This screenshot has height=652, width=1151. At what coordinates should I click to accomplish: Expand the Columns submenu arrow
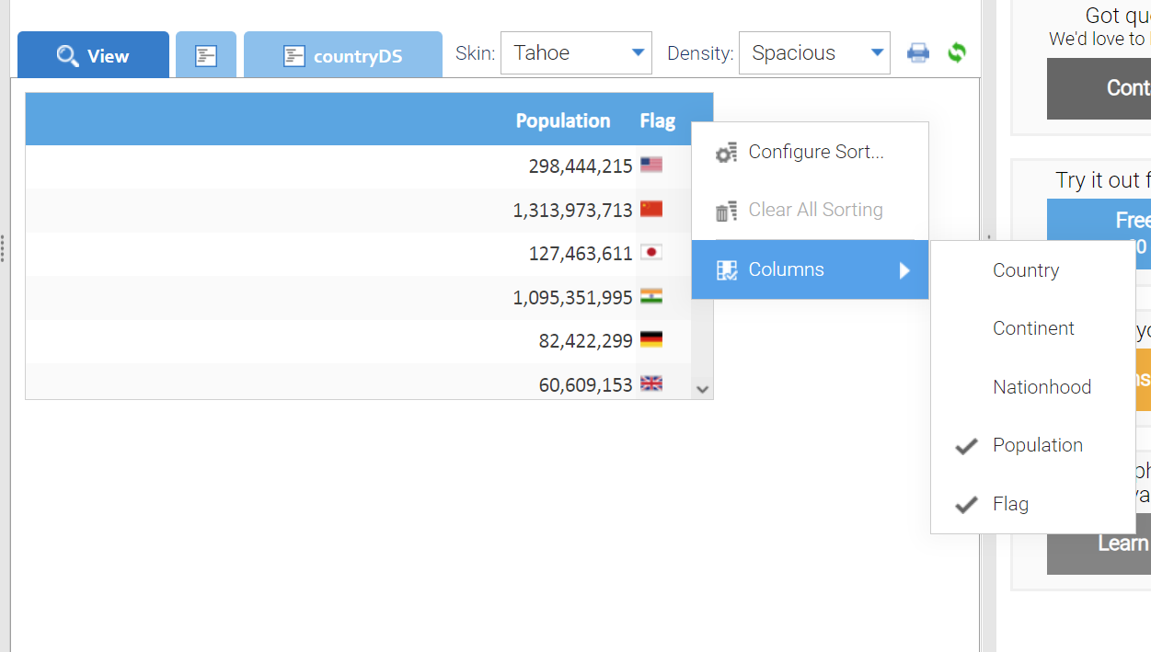coord(904,270)
